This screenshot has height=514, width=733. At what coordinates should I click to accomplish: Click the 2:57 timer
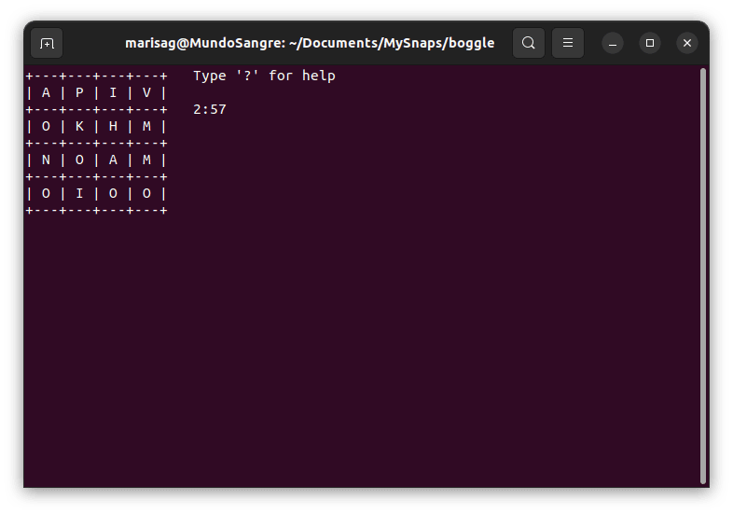tap(210, 109)
